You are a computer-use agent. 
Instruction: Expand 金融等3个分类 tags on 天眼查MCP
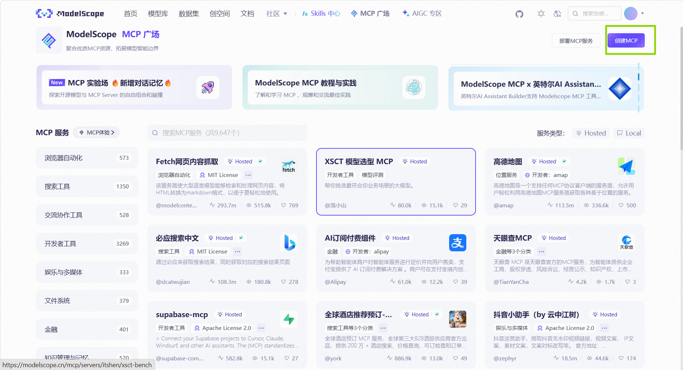(x=541, y=251)
